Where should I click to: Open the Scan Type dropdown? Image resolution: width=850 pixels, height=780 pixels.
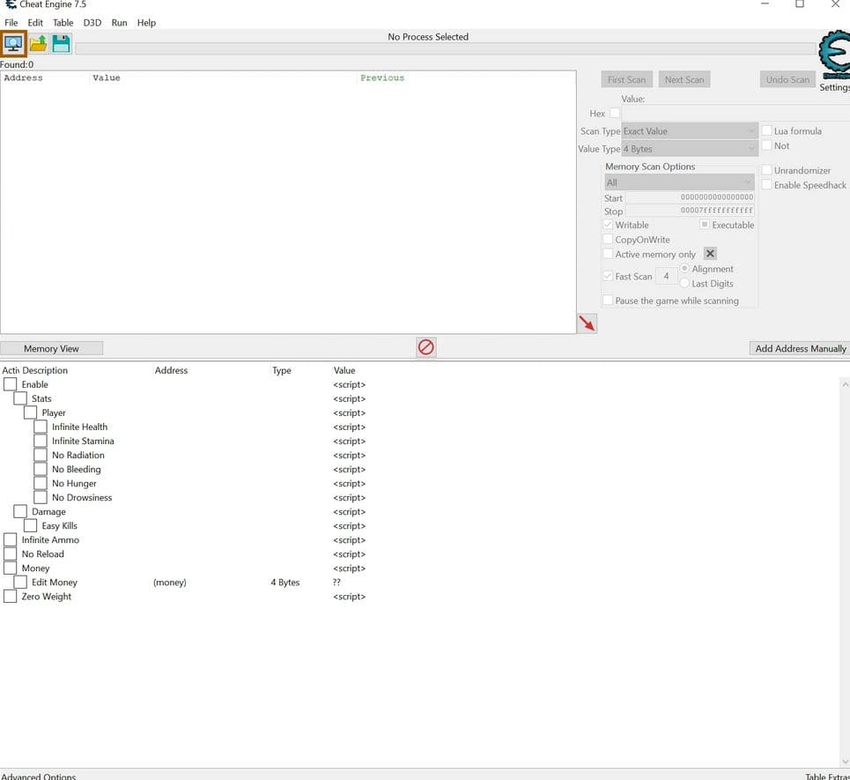click(x=688, y=130)
